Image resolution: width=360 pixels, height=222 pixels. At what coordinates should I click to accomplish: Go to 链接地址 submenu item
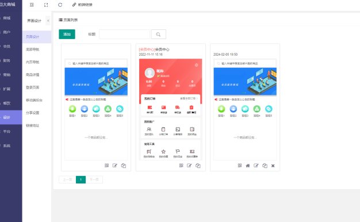(32, 125)
